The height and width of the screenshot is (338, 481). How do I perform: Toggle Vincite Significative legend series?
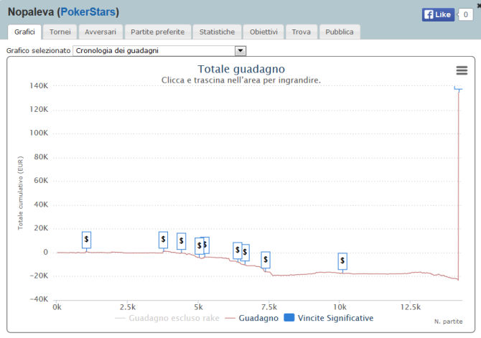(329, 318)
